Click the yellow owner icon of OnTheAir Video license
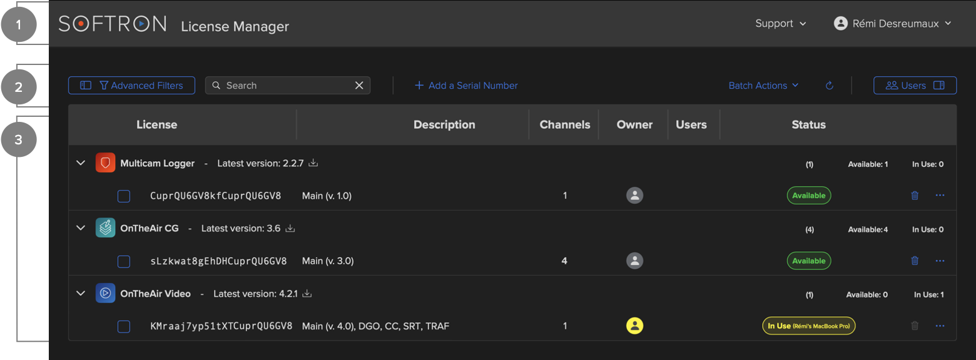976x360 pixels. pos(634,326)
